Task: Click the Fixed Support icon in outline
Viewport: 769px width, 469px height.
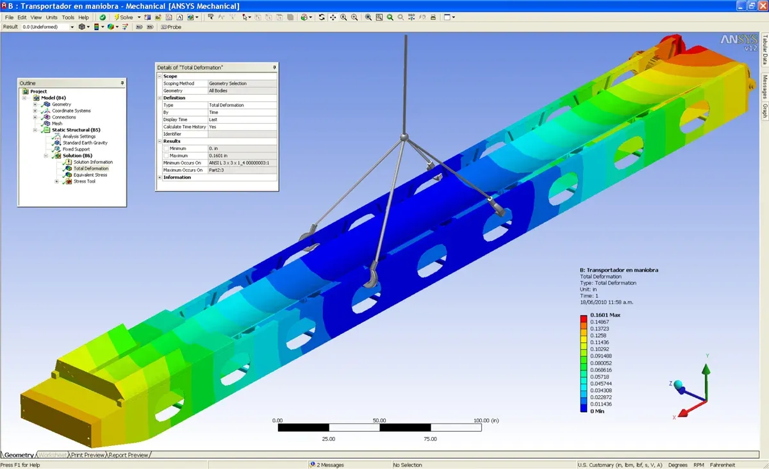Action: [x=58, y=149]
